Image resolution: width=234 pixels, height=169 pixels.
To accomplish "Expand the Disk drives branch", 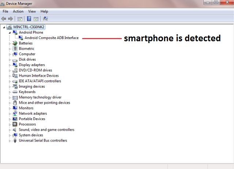I will click(x=10, y=60).
